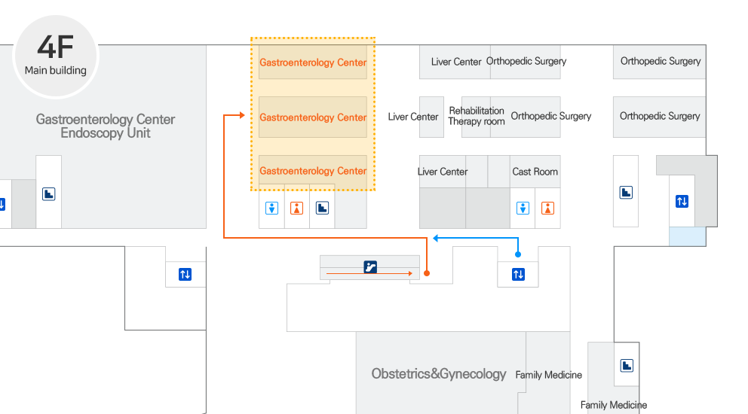Click the Gastroenterology Center Endoscopy Unit label
The image size is (748, 414).
coord(106,126)
